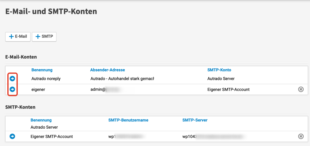
Task: Click the SMTP-Benutzername column header
Action: [x=128, y=120]
